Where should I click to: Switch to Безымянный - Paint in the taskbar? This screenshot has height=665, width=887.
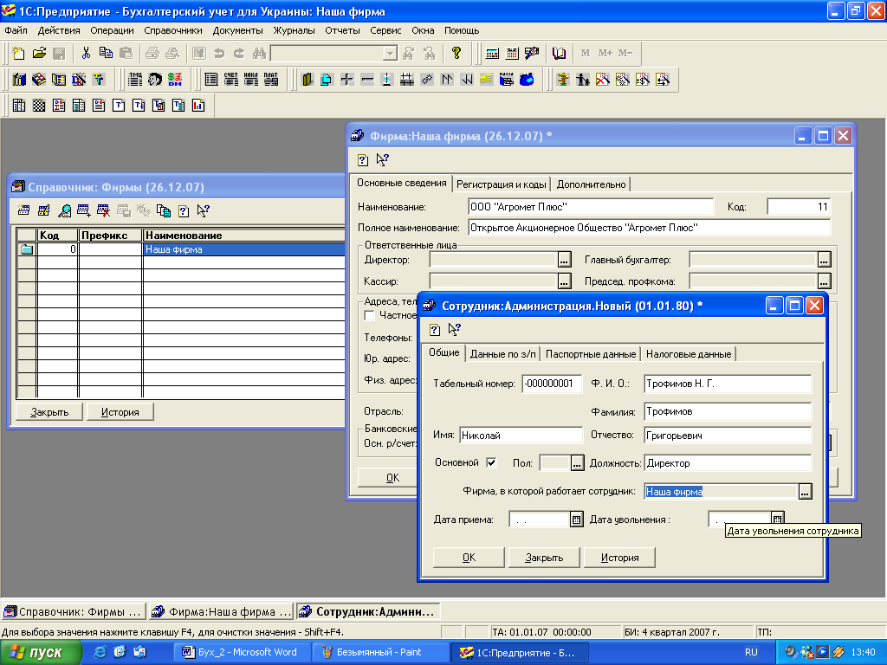pos(381,652)
